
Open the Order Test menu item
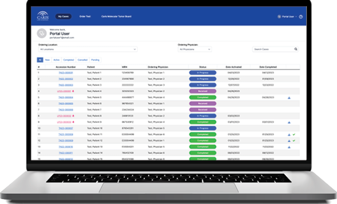click(x=85, y=16)
